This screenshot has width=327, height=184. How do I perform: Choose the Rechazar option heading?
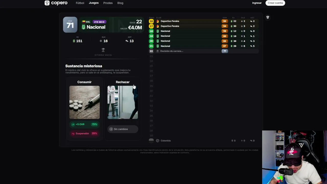coord(123,82)
